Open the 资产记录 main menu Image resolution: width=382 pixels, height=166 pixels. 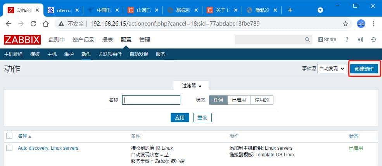pos(83,40)
